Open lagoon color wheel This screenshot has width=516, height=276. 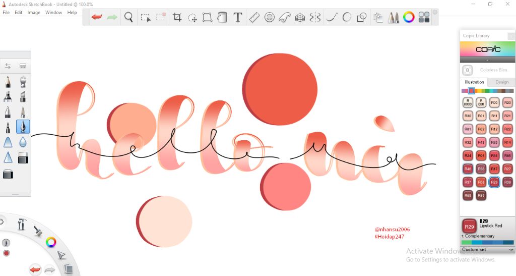(x=51, y=242)
